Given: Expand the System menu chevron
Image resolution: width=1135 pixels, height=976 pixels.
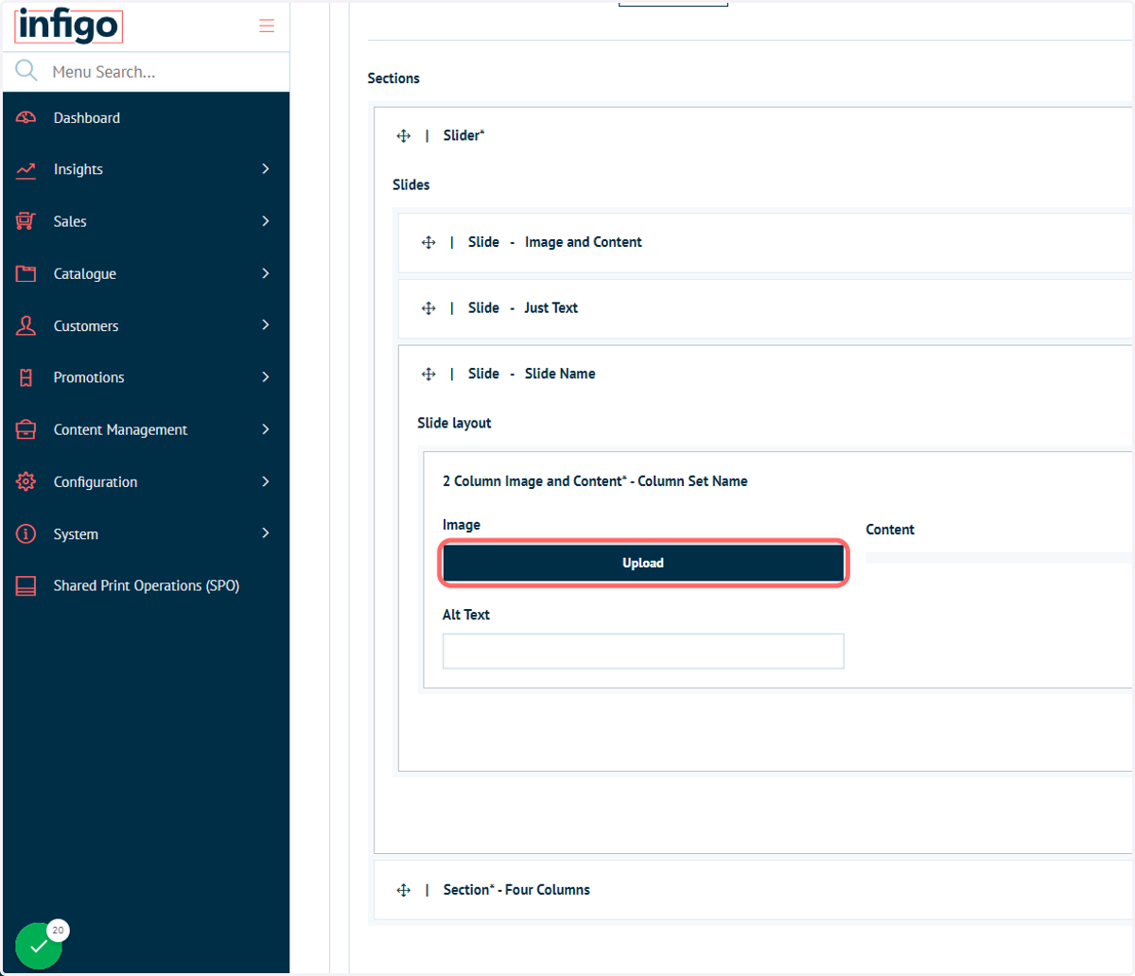Looking at the screenshot, I should tap(266, 532).
